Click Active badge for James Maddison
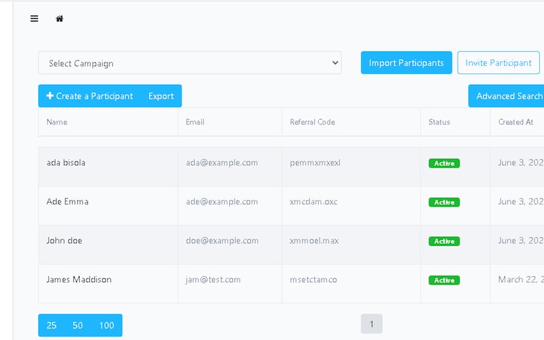 pos(444,280)
